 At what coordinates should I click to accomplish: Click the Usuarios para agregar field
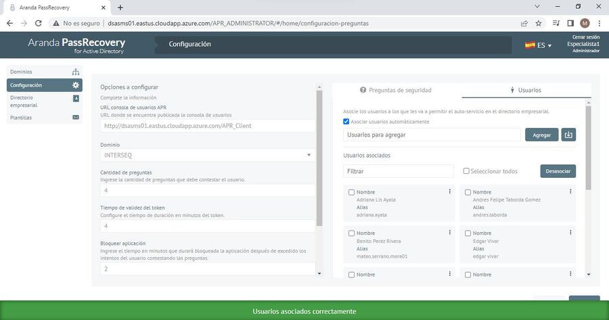click(432, 135)
